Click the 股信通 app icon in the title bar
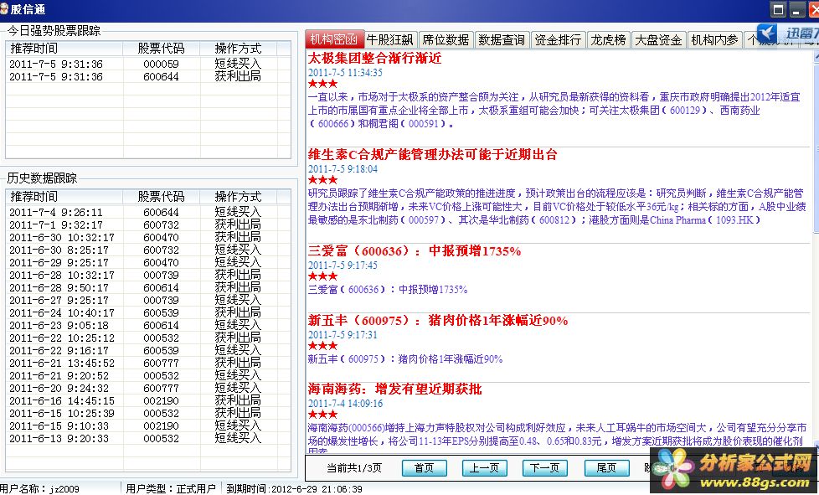The image size is (819, 495). point(4,8)
